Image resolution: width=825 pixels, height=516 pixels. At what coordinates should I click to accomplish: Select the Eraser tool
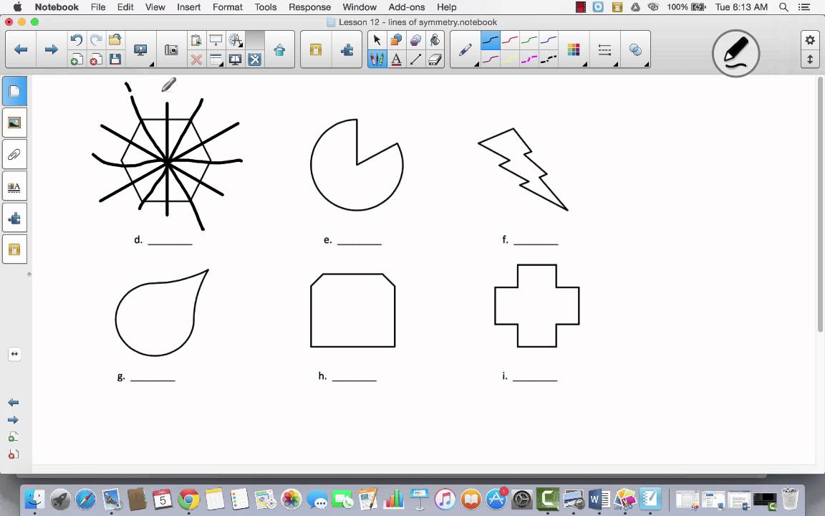pyautogui.click(x=435, y=59)
